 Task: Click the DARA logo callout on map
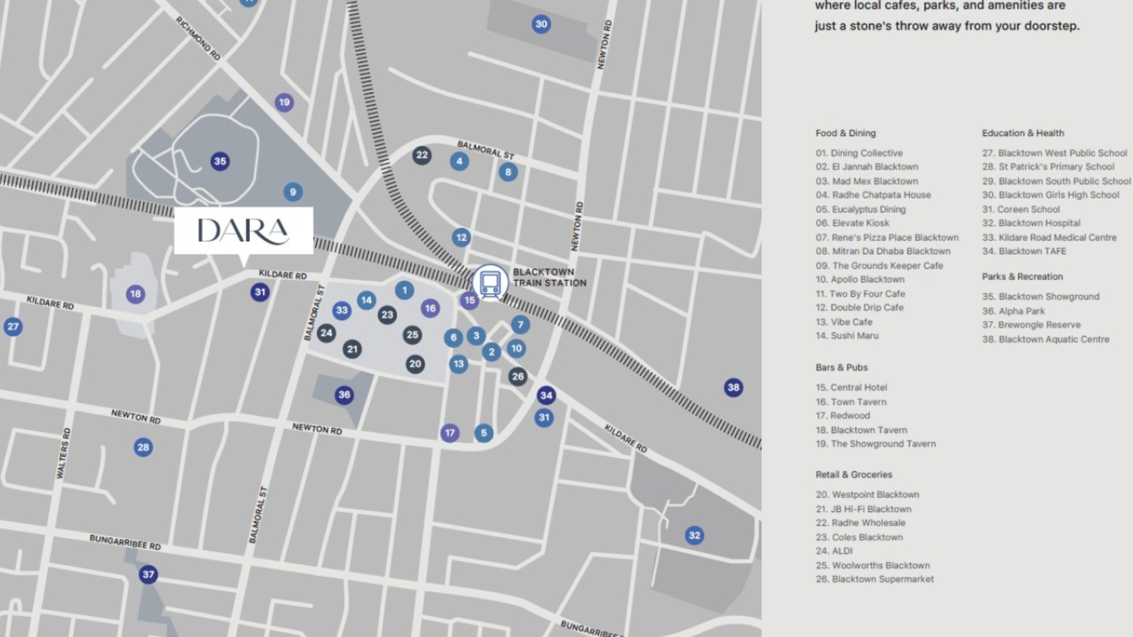click(243, 231)
